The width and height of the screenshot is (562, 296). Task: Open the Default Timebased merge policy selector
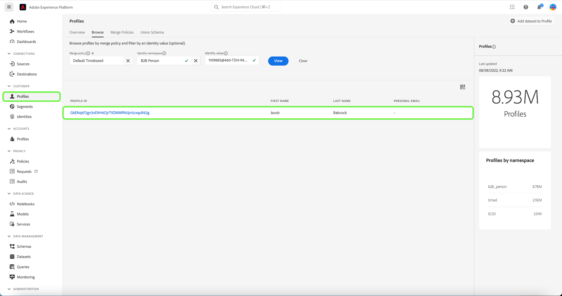click(x=96, y=61)
